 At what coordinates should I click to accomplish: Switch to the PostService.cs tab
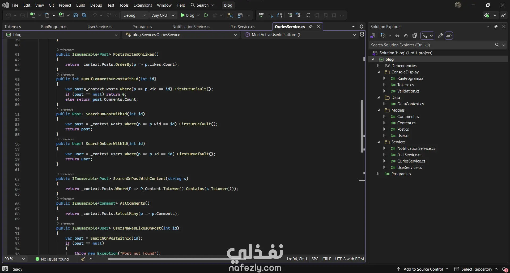(x=243, y=27)
